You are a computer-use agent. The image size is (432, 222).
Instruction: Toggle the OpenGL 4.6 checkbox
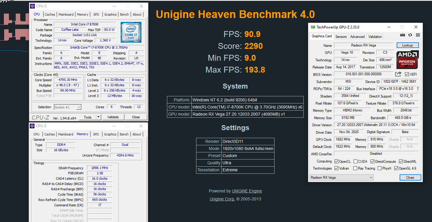[396, 168]
